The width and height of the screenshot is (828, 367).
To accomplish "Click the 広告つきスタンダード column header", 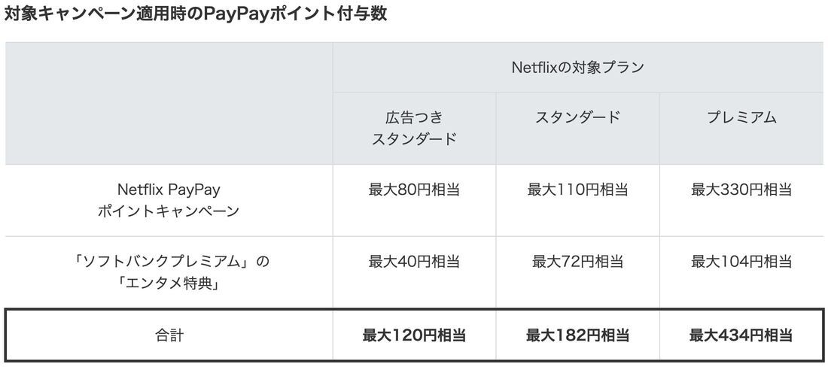I will click(414, 128).
